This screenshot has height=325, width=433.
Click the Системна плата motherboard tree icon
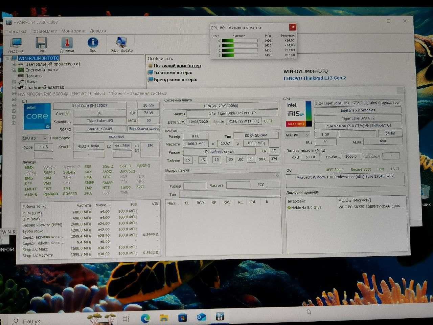click(21, 70)
